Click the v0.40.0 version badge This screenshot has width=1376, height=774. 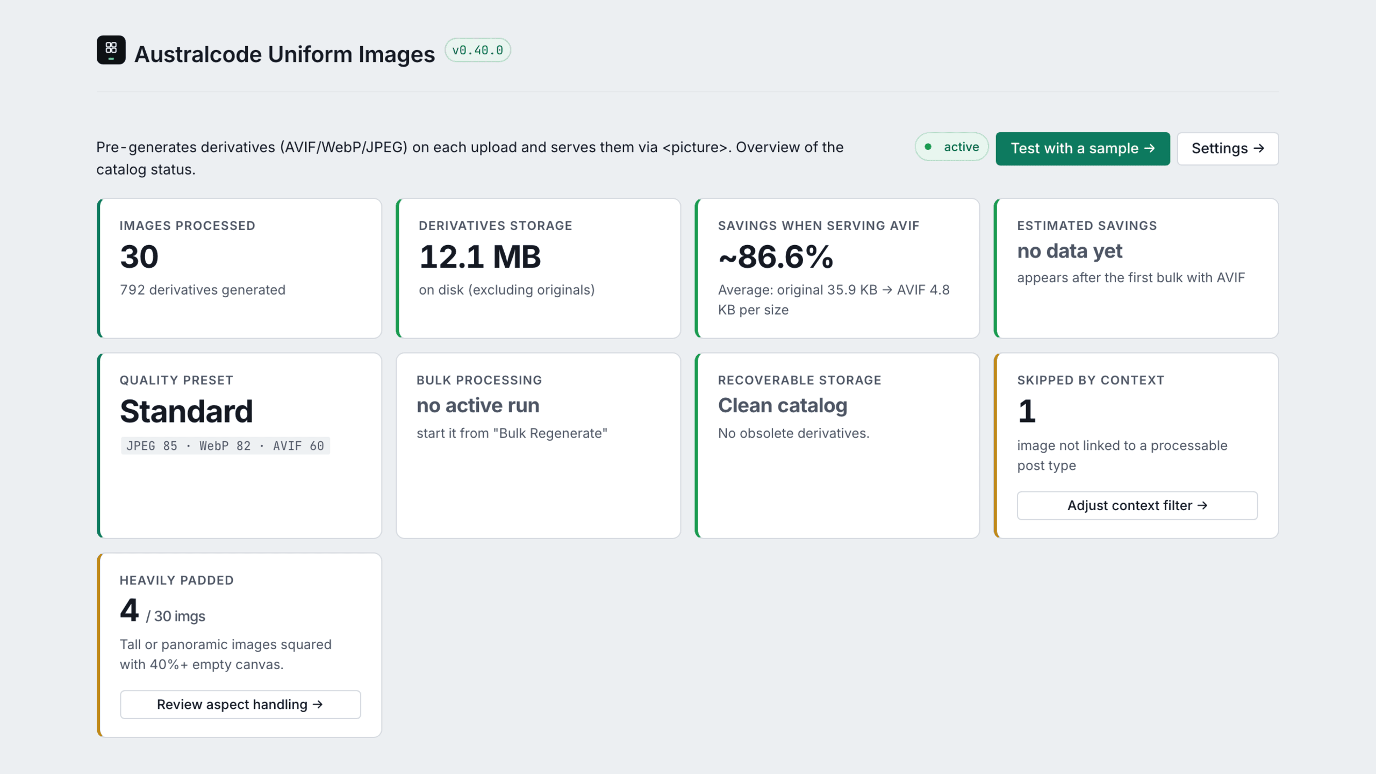coord(477,50)
